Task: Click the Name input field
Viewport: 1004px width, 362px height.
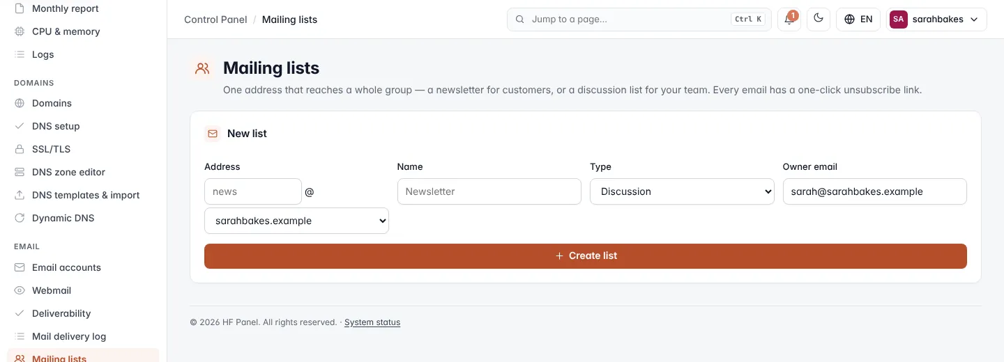Action: tap(489, 191)
